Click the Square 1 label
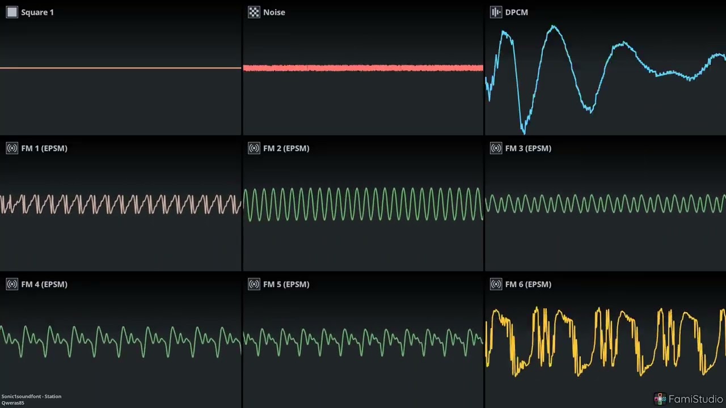 click(37, 12)
